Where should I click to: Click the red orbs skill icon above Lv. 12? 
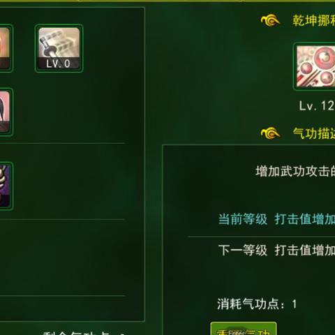tap(315, 66)
